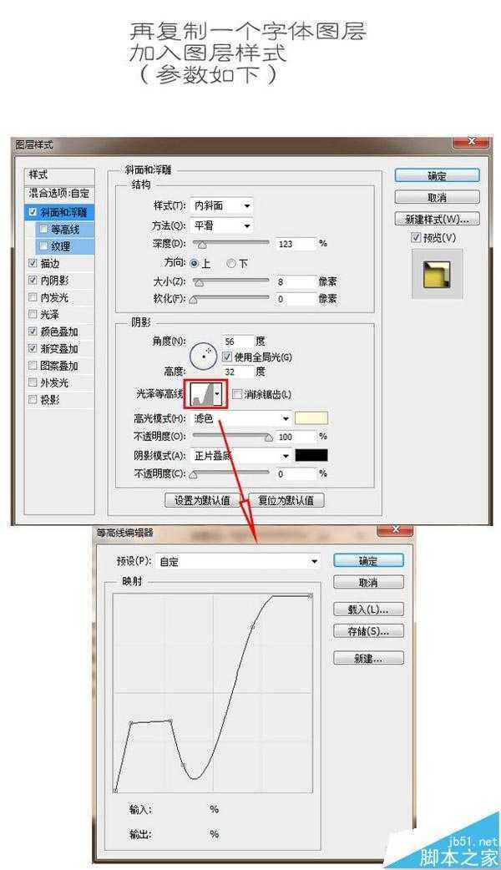
Task: Click the 大小(Z) slider handle
Action: coord(200,283)
